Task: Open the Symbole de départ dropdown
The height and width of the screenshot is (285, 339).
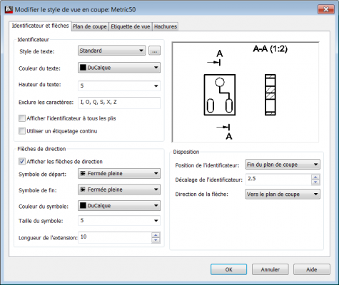Action: 119,174
